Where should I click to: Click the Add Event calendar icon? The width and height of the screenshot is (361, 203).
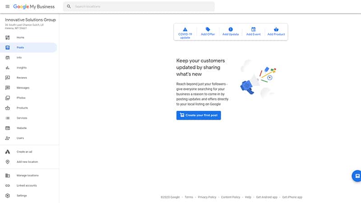pyautogui.click(x=253, y=29)
